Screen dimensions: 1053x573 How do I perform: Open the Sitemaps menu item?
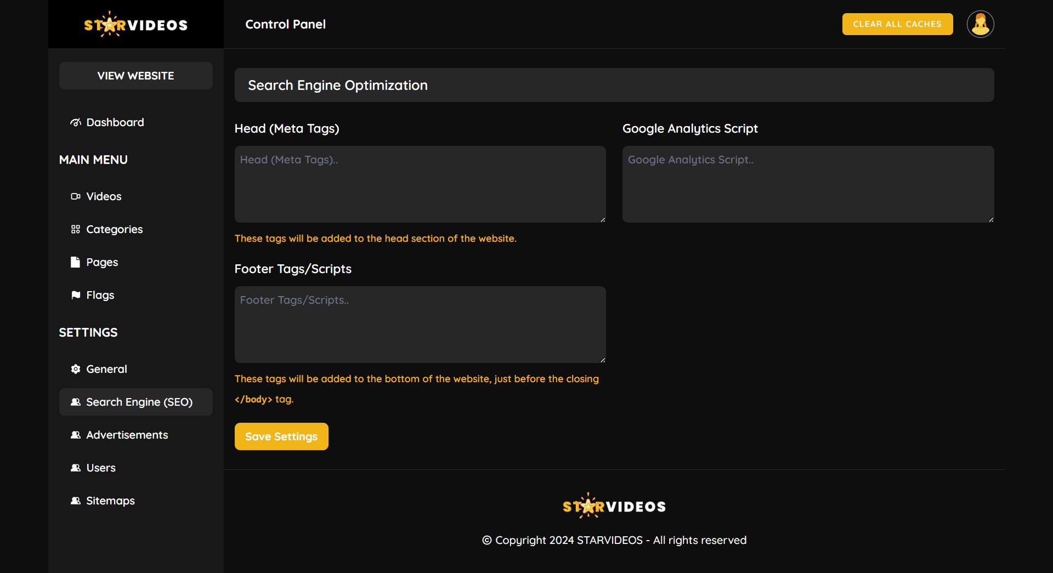tap(110, 501)
